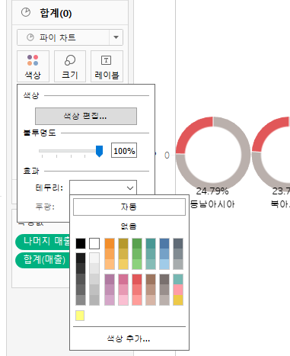Select the darkest orange swatch

[110, 243]
